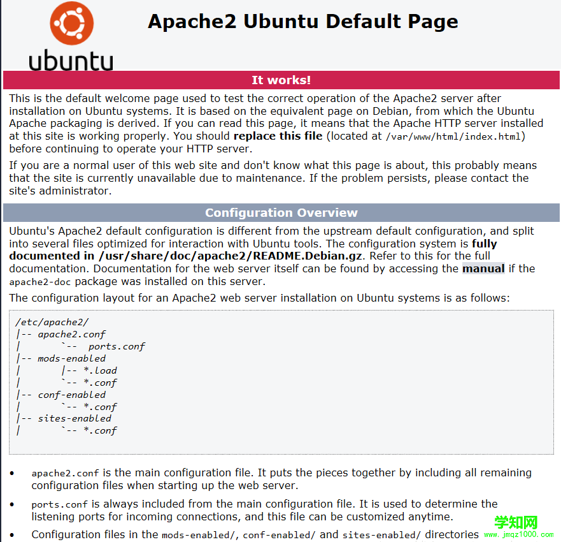The height and width of the screenshot is (542, 561).
Task: Click conf-enabled/ in the third bullet
Action: 279,535
